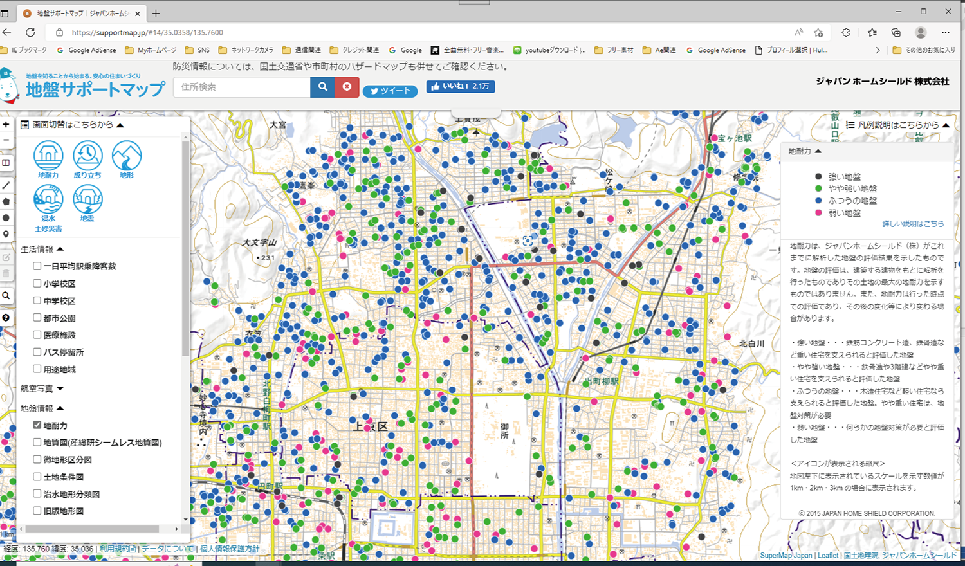This screenshot has height=566, width=965.
Task: Enable 医療施設 checkbox
Action: (37, 334)
